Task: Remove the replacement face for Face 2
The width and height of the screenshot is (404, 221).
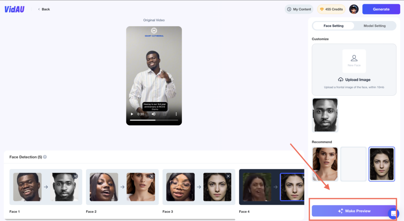Action: 152,176
